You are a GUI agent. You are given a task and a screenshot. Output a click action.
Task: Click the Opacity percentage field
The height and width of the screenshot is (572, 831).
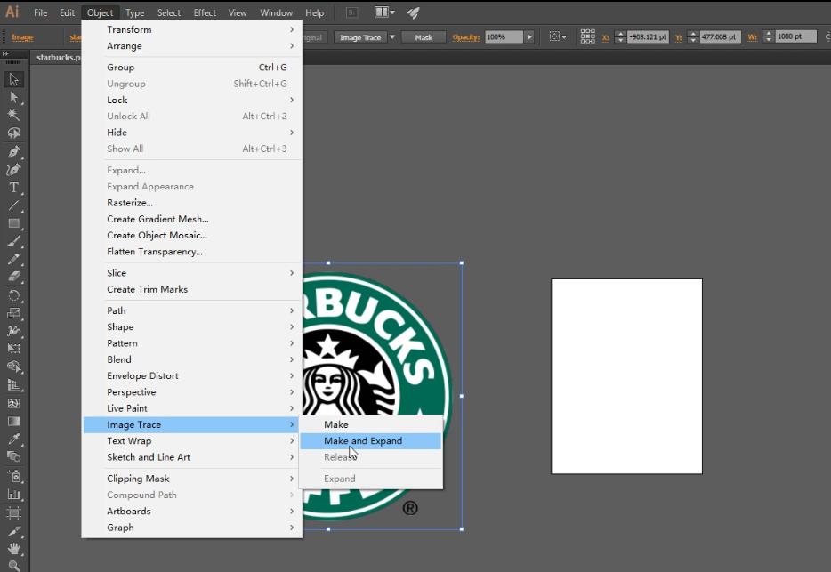coord(503,37)
